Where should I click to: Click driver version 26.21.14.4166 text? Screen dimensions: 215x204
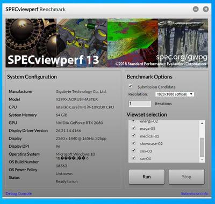[x=68, y=131]
